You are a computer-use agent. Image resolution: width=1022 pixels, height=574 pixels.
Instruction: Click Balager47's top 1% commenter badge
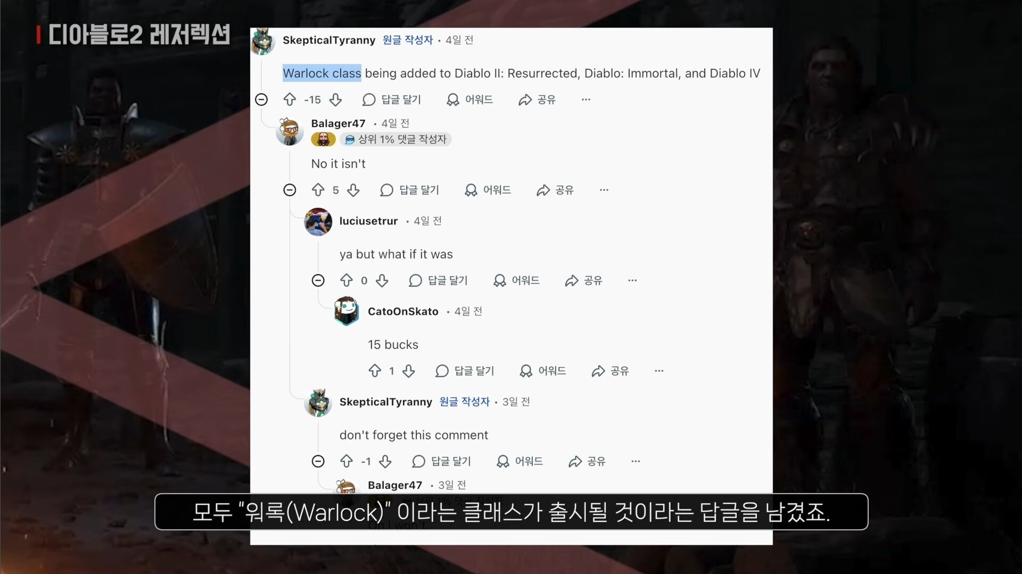pyautogui.click(x=395, y=139)
